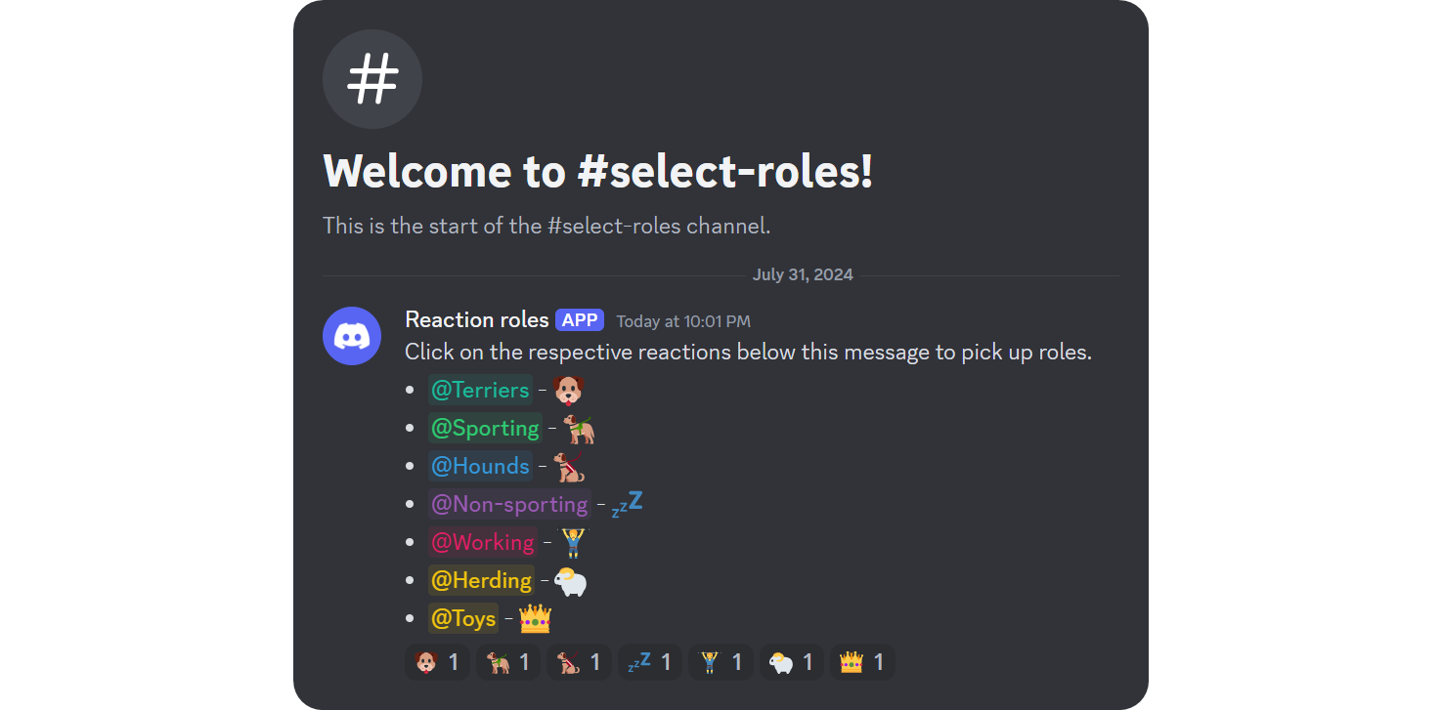Select the @Working role mention
Image resolution: width=1442 pixels, height=710 pixels.
point(482,542)
